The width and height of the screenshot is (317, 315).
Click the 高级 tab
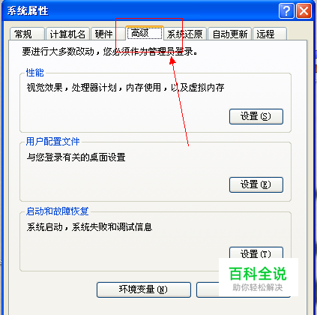pos(145,33)
